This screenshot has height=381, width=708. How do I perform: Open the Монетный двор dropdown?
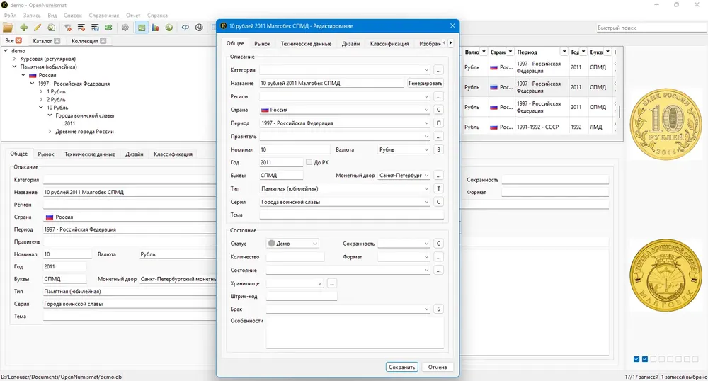pos(426,175)
